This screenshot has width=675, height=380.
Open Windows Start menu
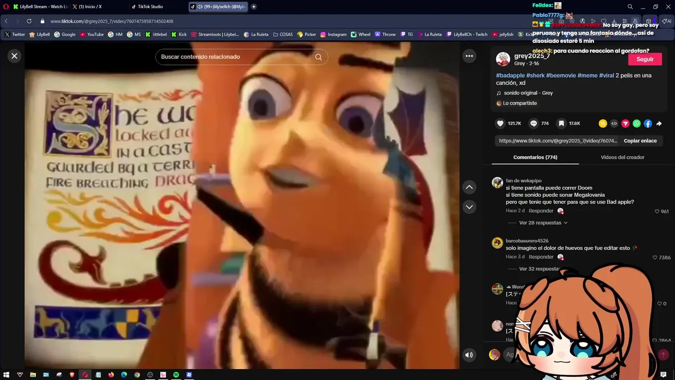click(x=6, y=375)
